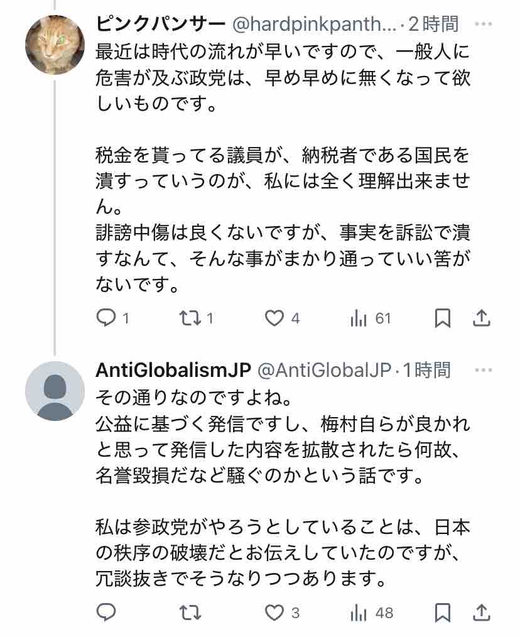
Task: Like AntiGlobalismJP's post
Action: [274, 612]
